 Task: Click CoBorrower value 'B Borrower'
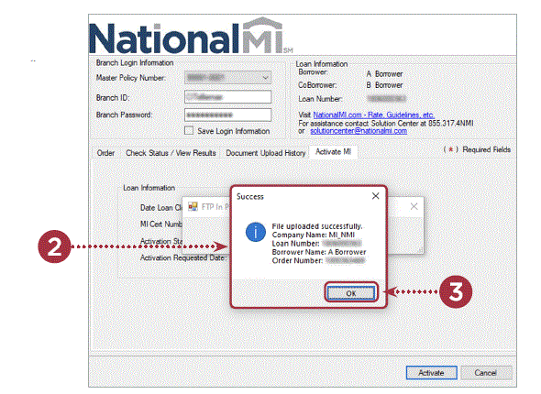pos(384,85)
